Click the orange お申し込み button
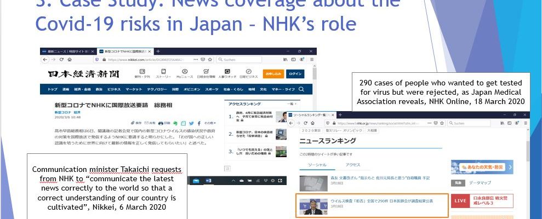542x219 pixels. coord(273,73)
